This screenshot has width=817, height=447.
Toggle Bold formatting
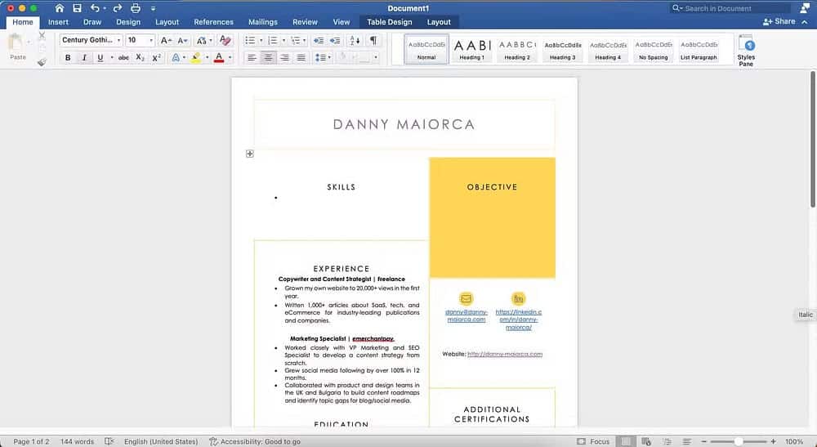pos(68,58)
